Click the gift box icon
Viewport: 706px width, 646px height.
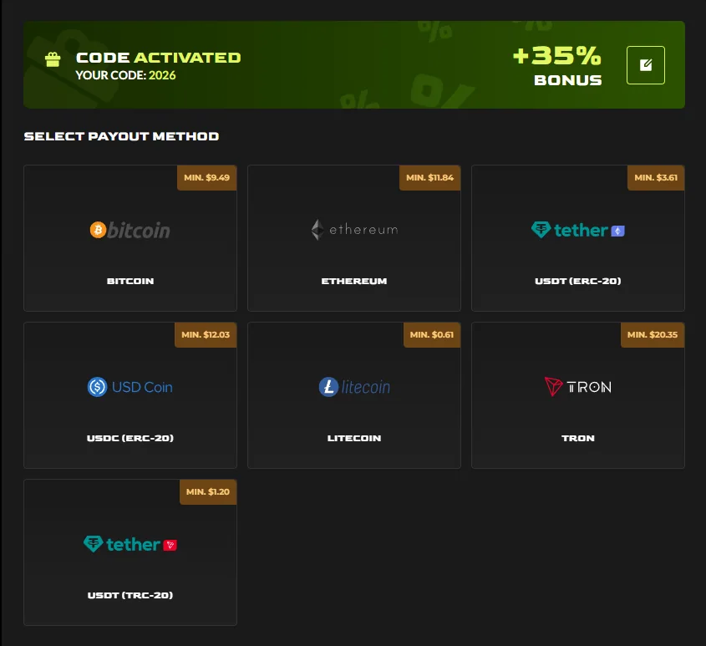click(53, 59)
